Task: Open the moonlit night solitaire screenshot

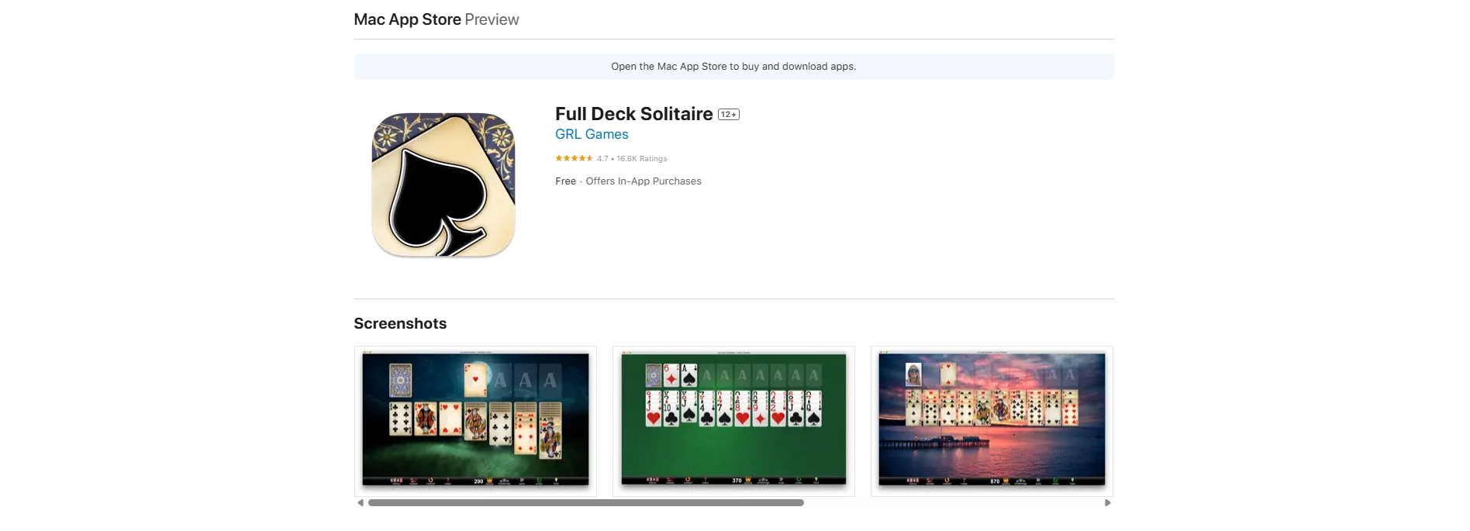Action: click(x=475, y=421)
